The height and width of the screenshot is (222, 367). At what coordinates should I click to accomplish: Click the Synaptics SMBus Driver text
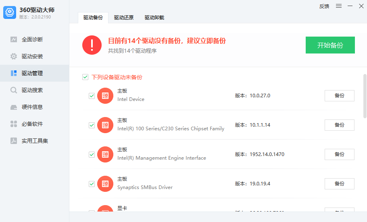pos(145,187)
